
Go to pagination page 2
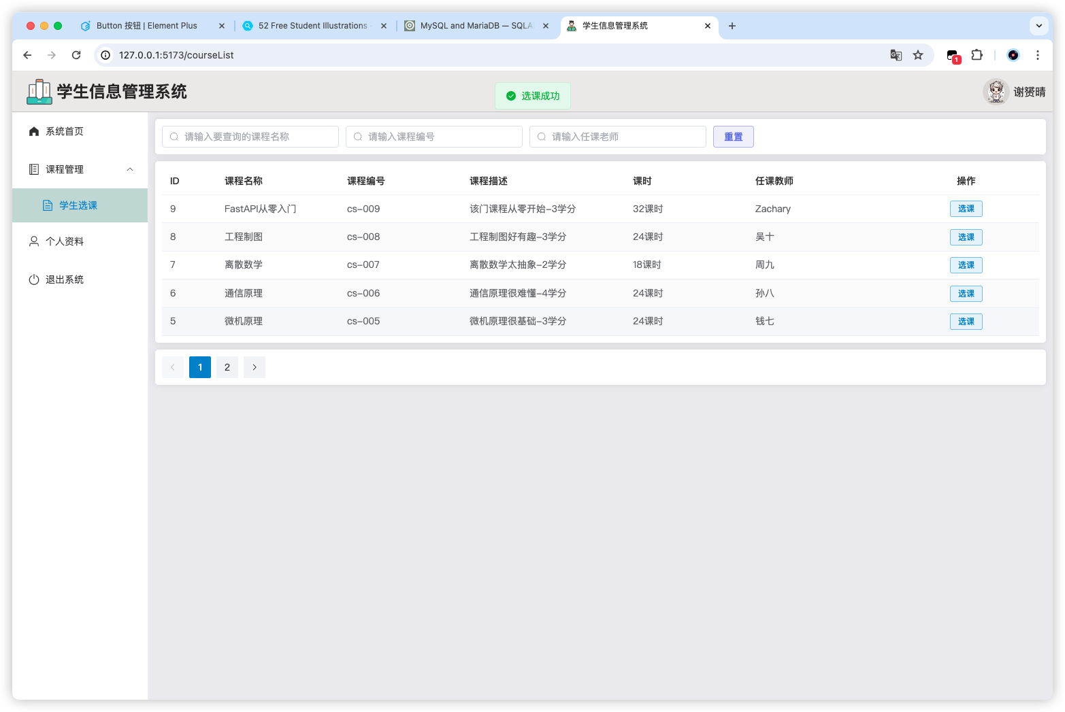point(227,367)
